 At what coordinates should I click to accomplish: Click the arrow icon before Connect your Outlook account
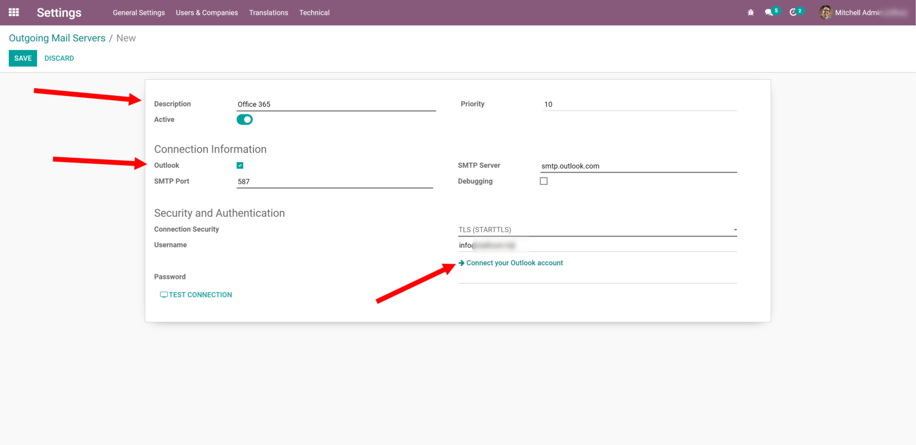click(461, 263)
